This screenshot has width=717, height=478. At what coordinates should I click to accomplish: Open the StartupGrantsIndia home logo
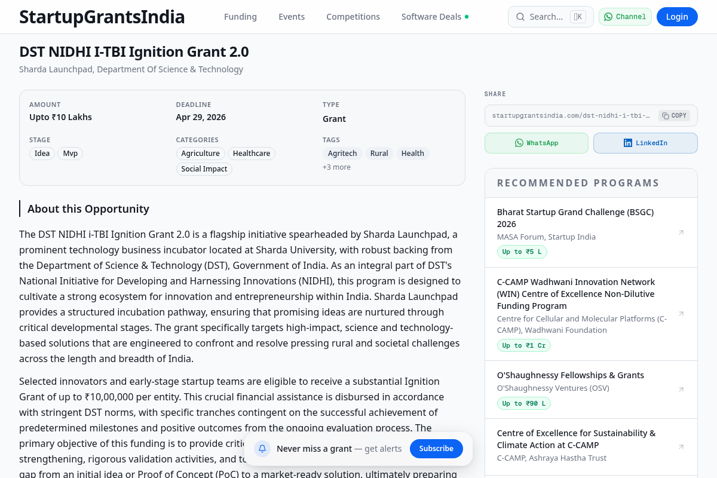tap(102, 17)
